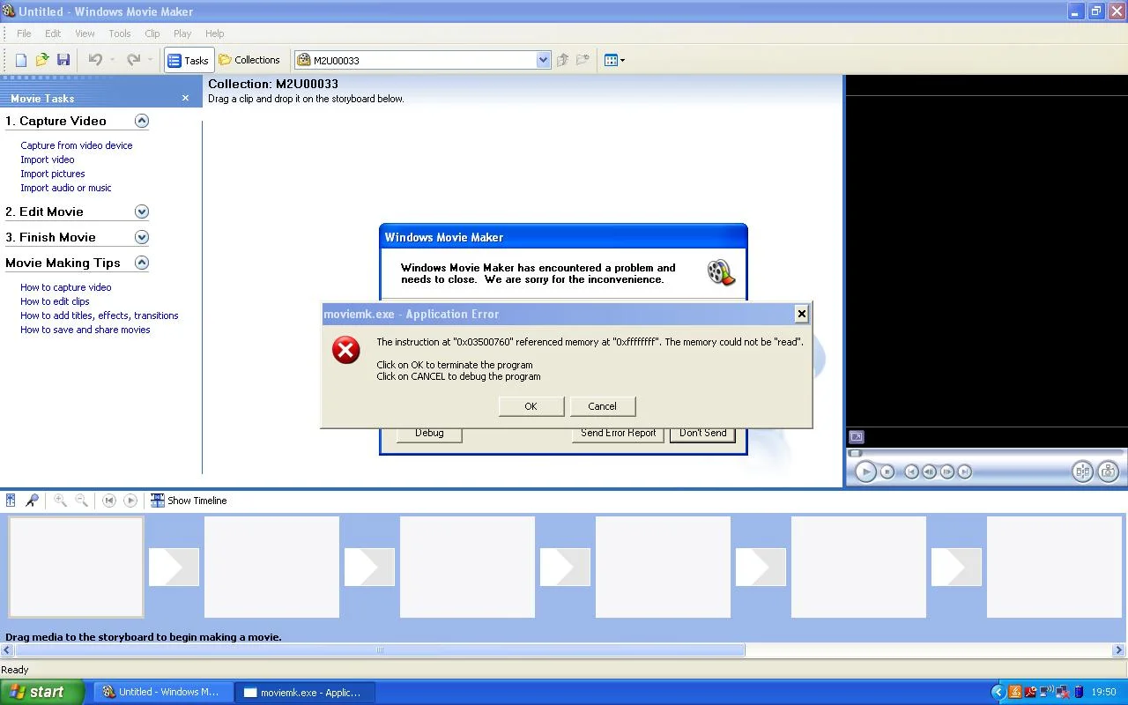Image resolution: width=1128 pixels, height=705 pixels.
Task: Click the Undo arrow icon
Action: [95, 60]
